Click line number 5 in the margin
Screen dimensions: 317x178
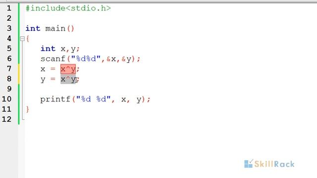click(x=9, y=48)
